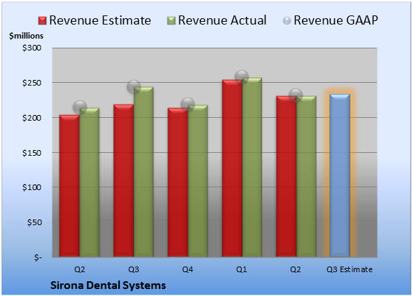Click the red Revenue Estimate legend swatch
The height and width of the screenshot is (296, 412).
click(42, 20)
